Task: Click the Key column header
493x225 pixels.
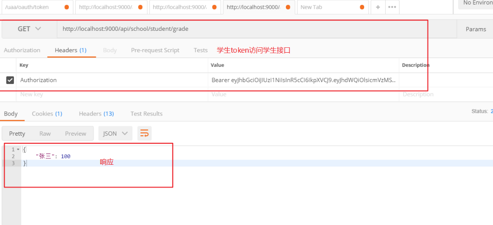Action: [24, 65]
